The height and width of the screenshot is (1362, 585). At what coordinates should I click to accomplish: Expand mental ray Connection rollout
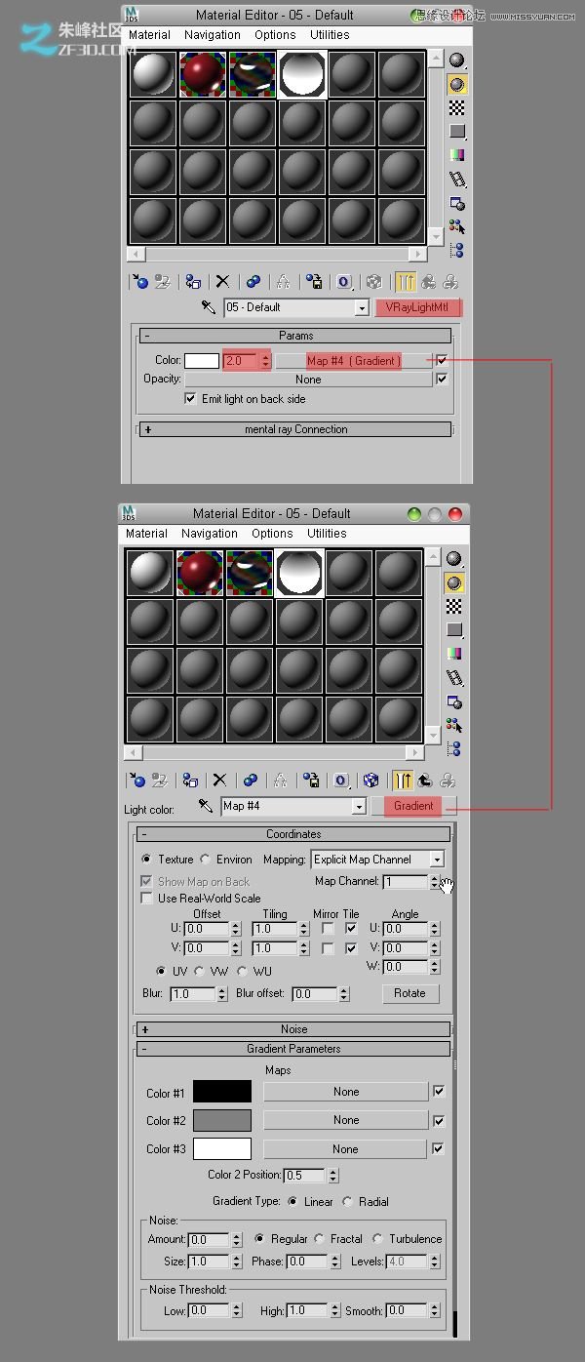[295, 429]
